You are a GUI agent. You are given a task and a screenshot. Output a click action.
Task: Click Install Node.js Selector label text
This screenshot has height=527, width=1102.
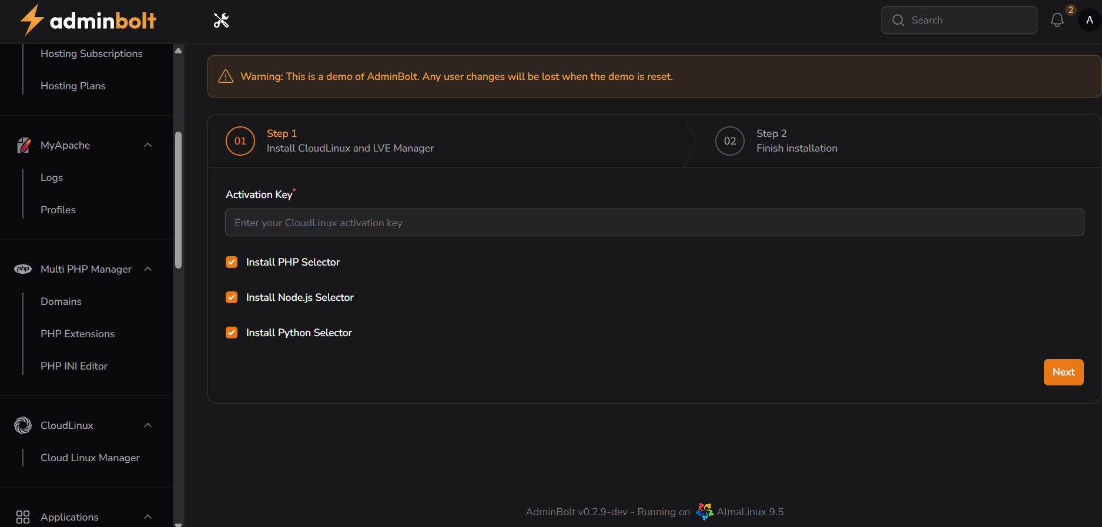300,297
